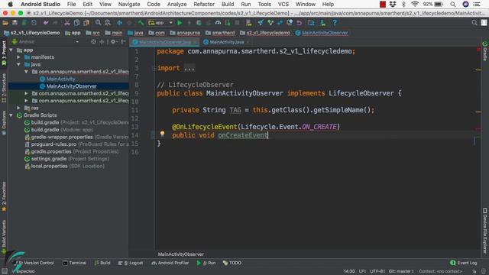The height and width of the screenshot is (275, 489).
Task: Collapse the Gradle Scripts node
Action: (11, 115)
